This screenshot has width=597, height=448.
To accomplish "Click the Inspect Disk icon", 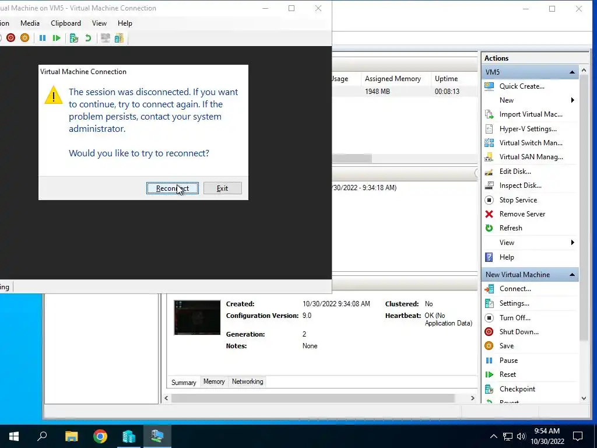I will pyautogui.click(x=489, y=185).
